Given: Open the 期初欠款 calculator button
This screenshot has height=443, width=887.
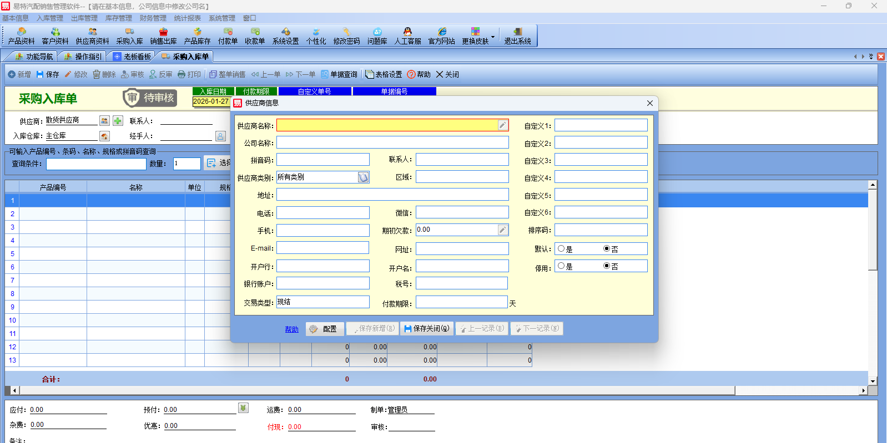Looking at the screenshot, I should (x=502, y=230).
